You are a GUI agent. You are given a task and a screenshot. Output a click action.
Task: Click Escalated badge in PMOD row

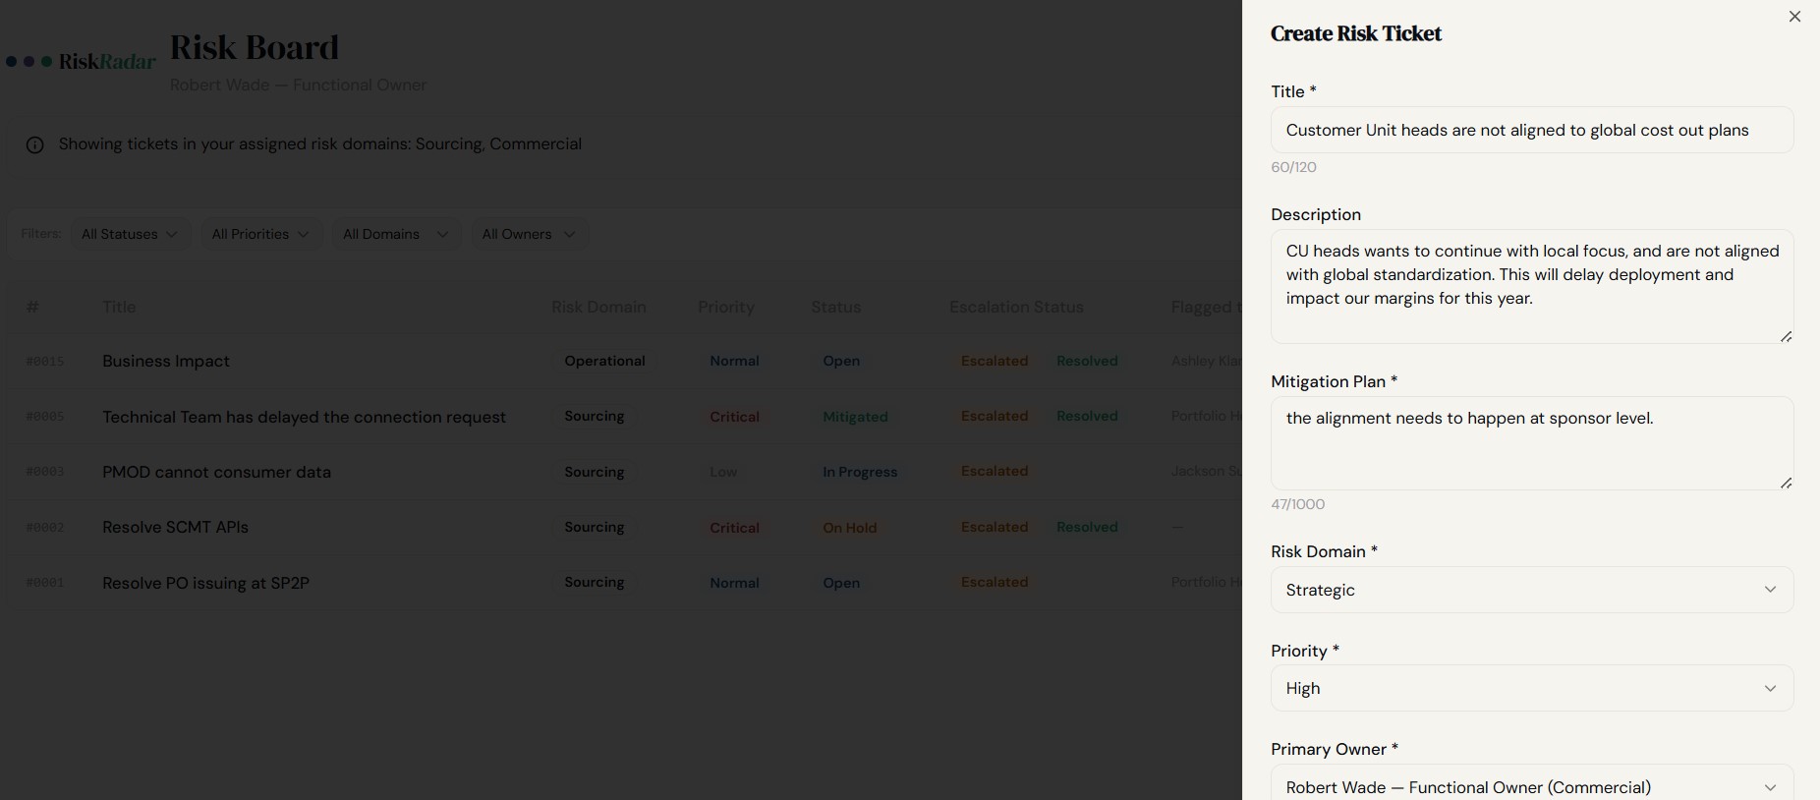click(995, 471)
